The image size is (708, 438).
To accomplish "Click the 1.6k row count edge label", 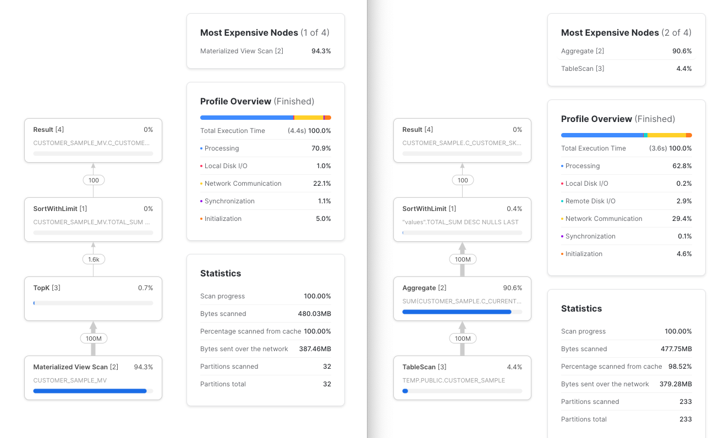I will click(x=93, y=259).
